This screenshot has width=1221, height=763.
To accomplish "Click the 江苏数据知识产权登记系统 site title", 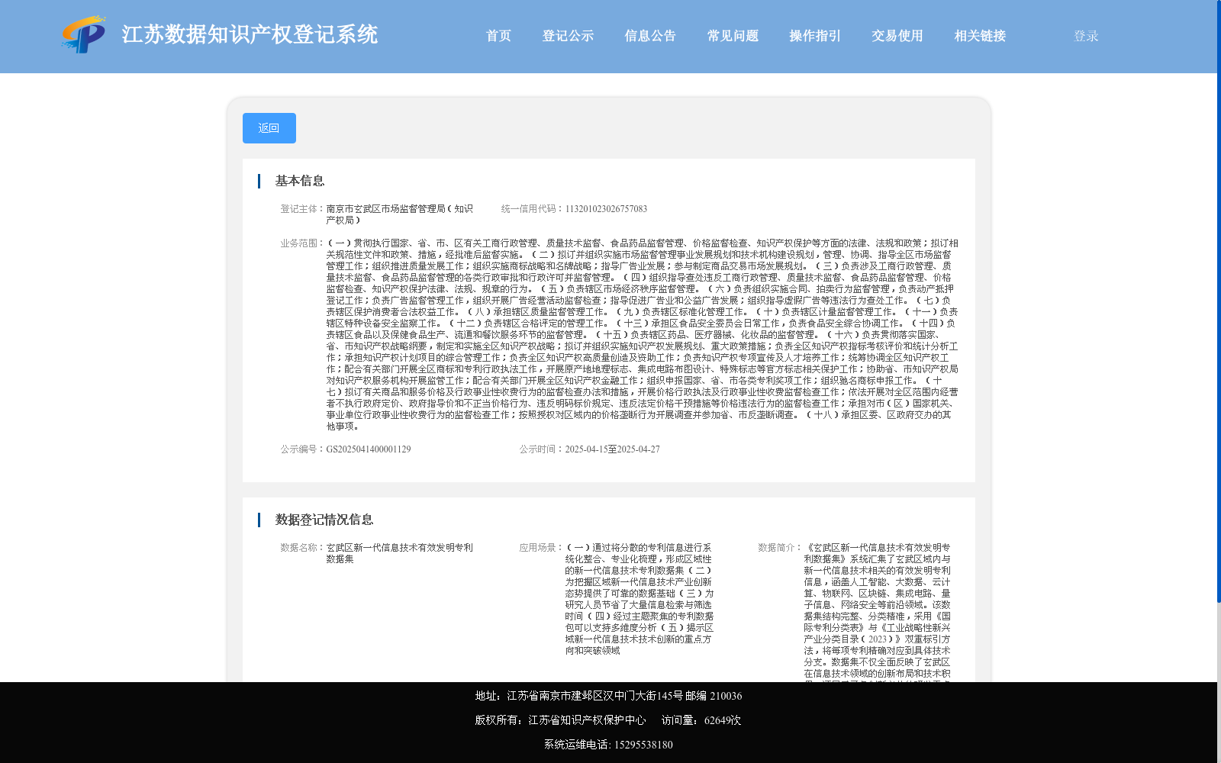I will [250, 34].
